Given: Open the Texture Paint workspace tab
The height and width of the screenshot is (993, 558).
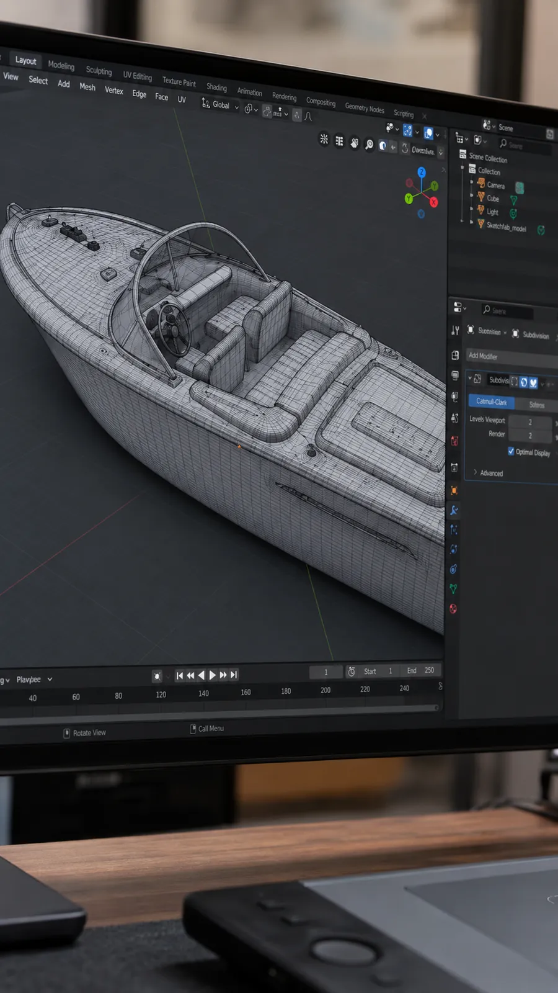Looking at the screenshot, I should coord(179,81).
